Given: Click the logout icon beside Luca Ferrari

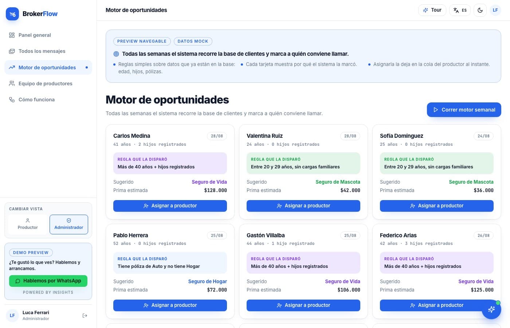Looking at the screenshot, I should (x=85, y=316).
